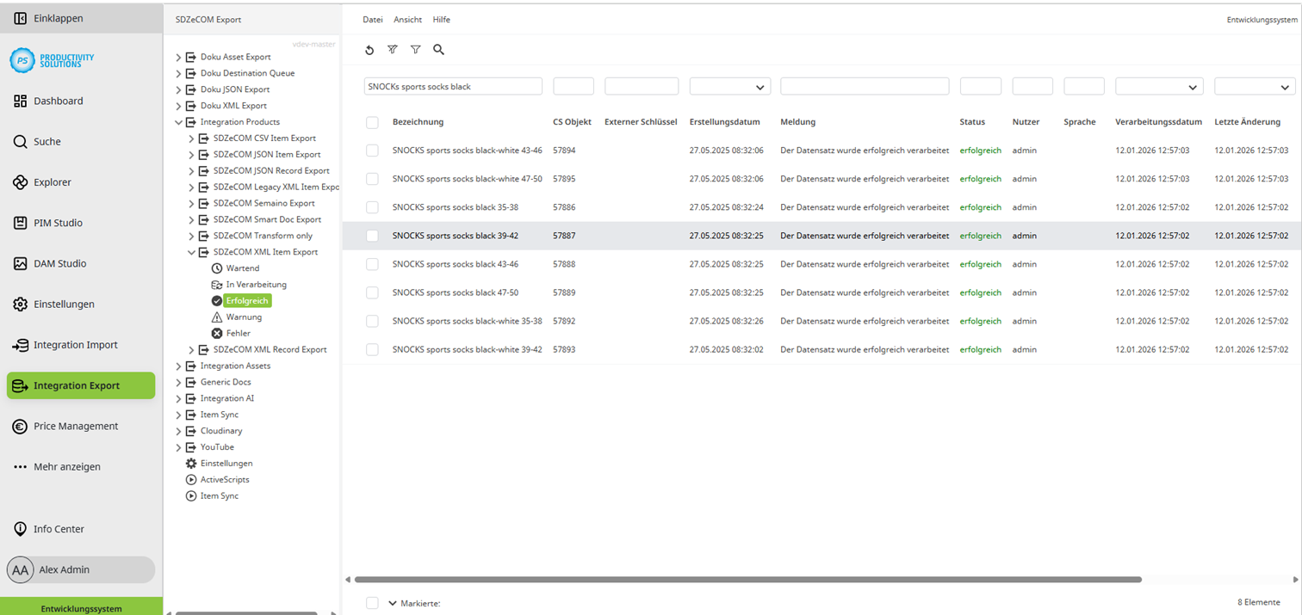Click the Productivity Solutions logo
1302x615 pixels.
[52, 60]
